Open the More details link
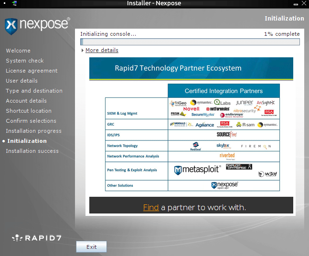 click(x=102, y=50)
